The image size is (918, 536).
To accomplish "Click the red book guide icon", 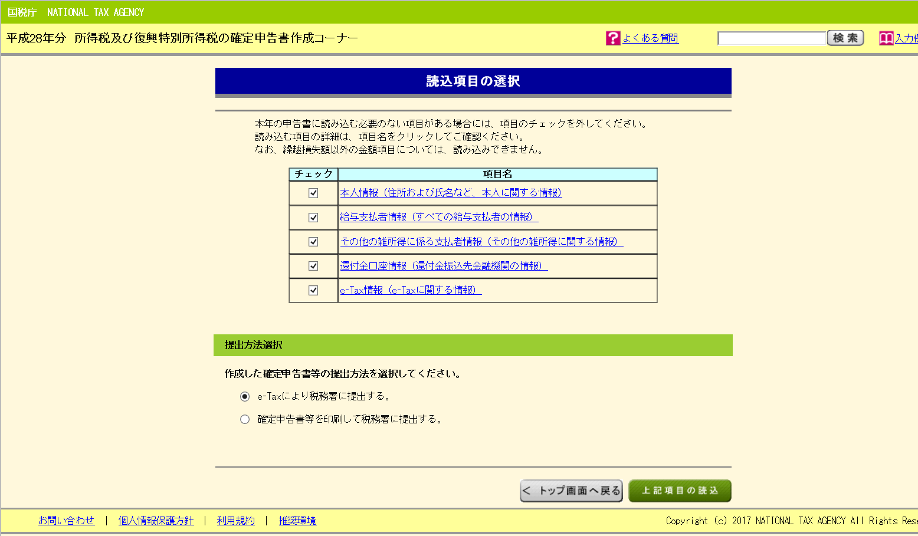I will [886, 38].
